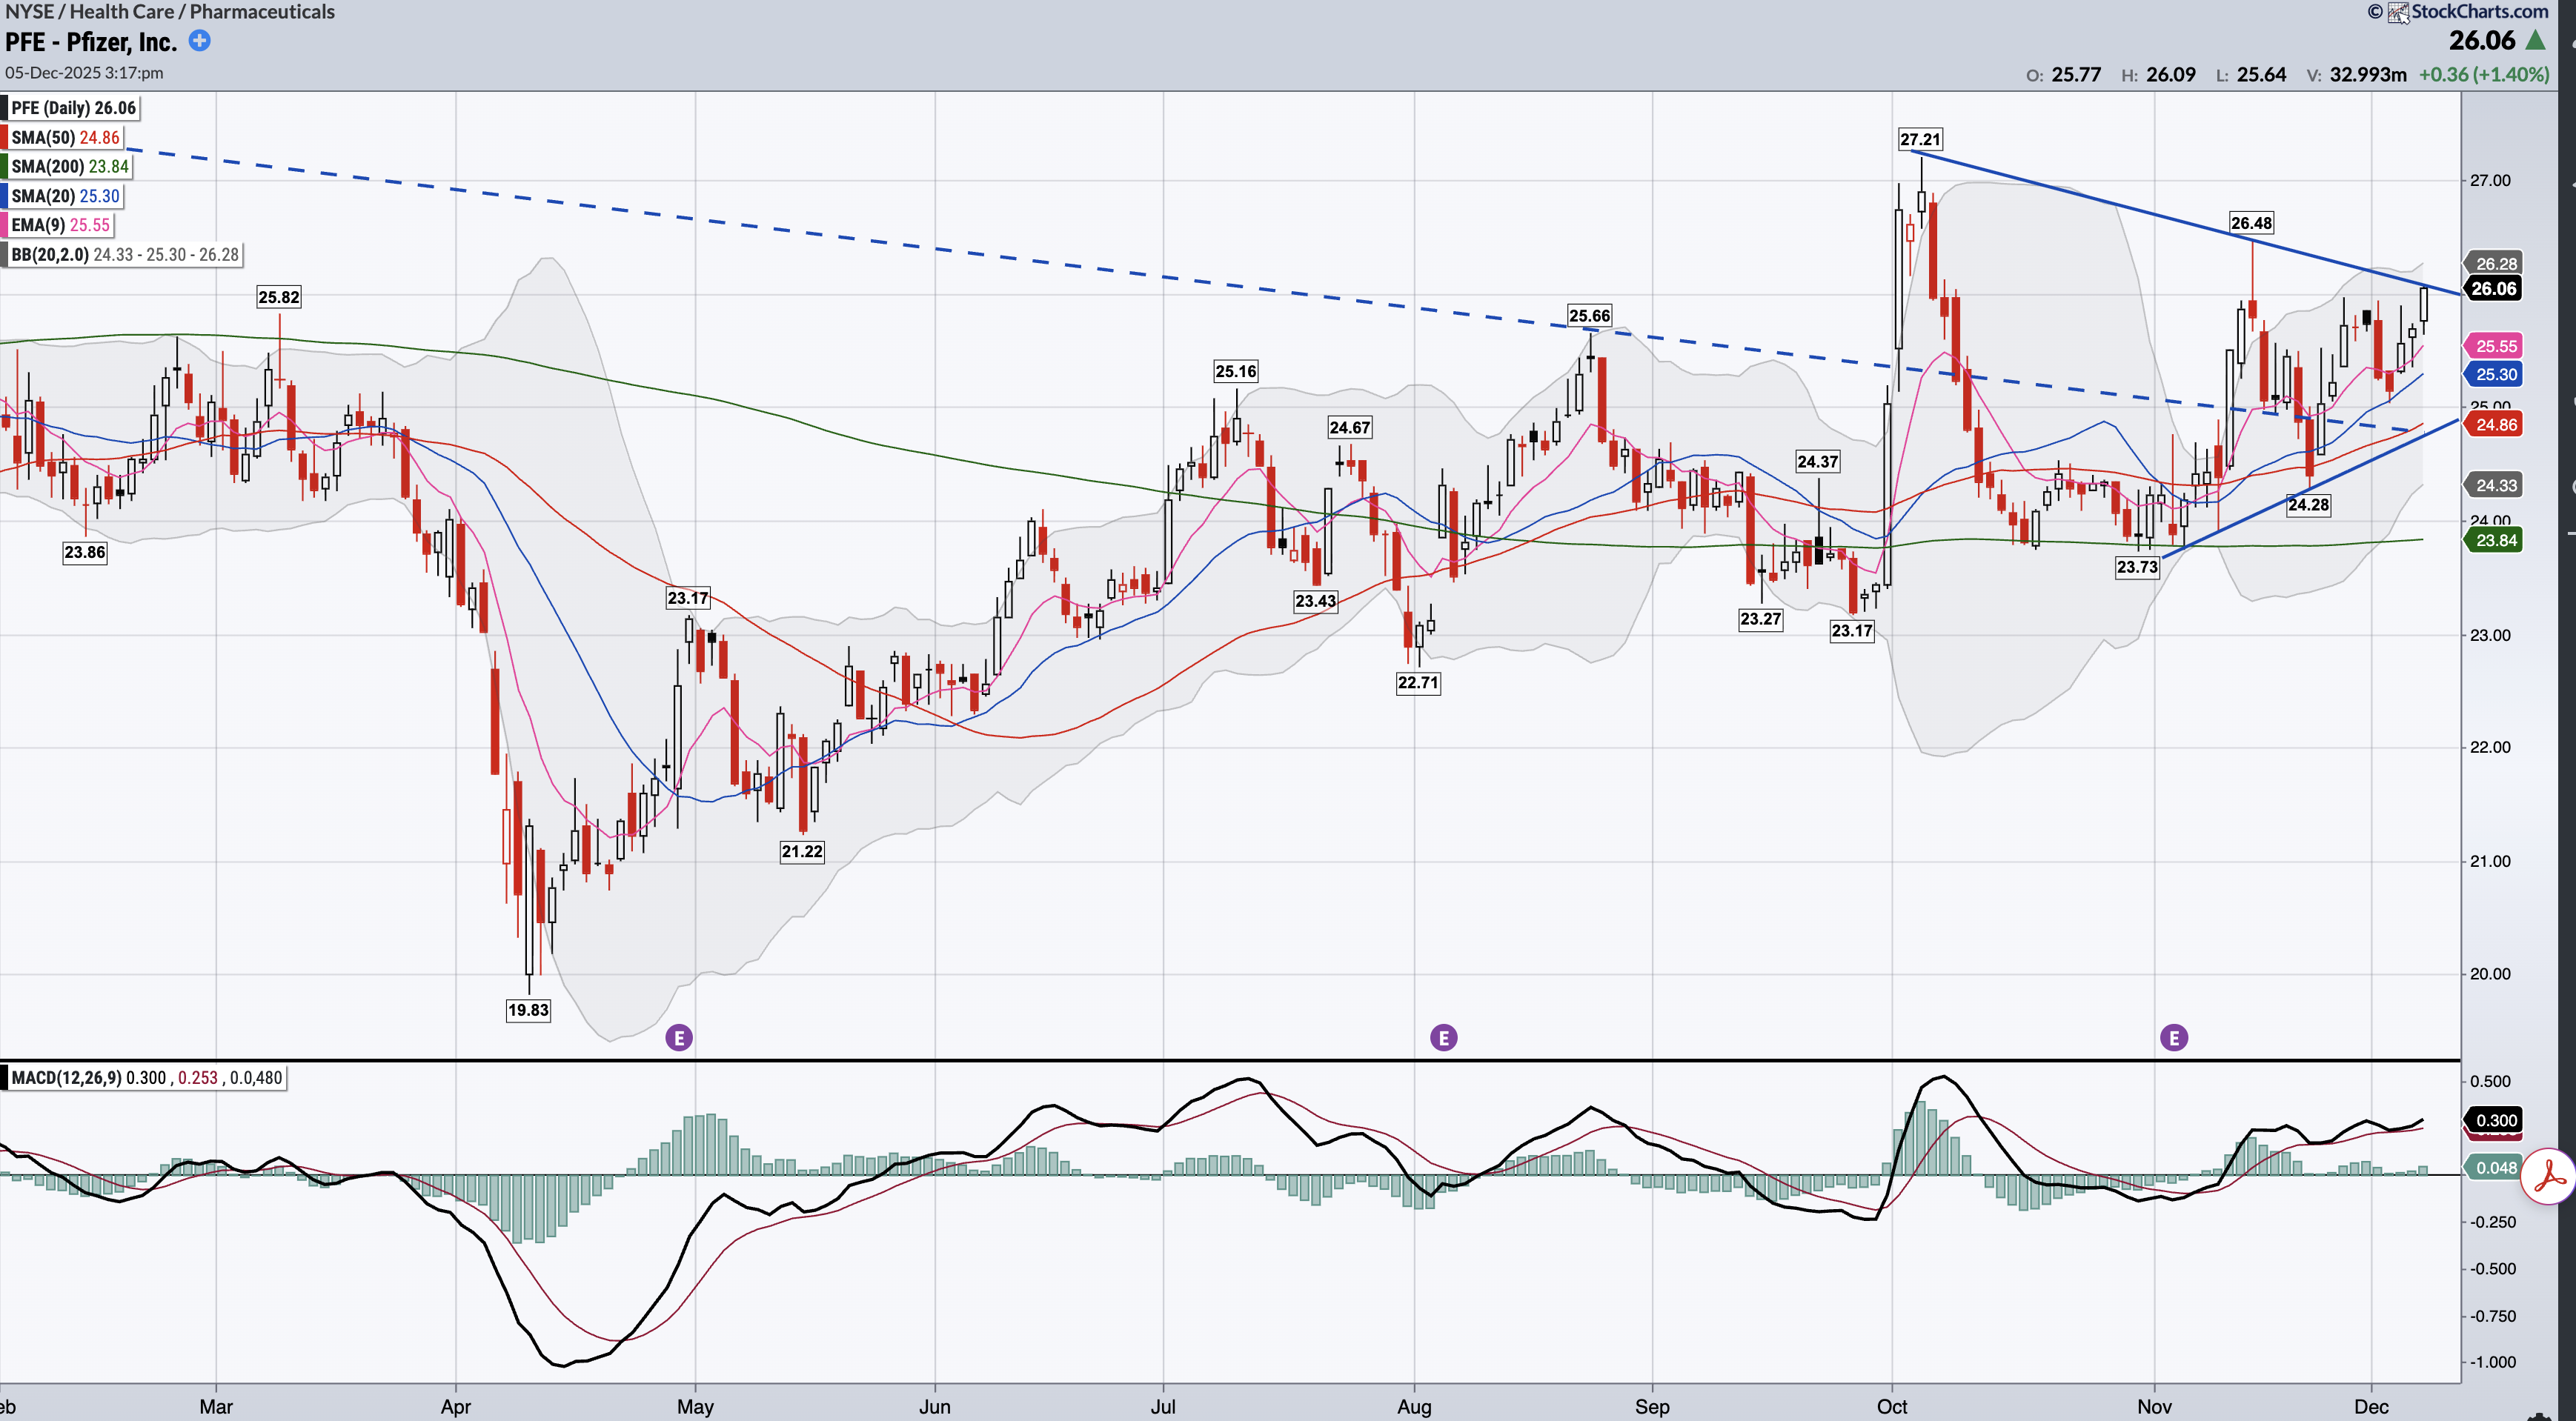Click the earnings E marker in November
This screenshot has height=1421, width=2576.
click(2174, 1038)
